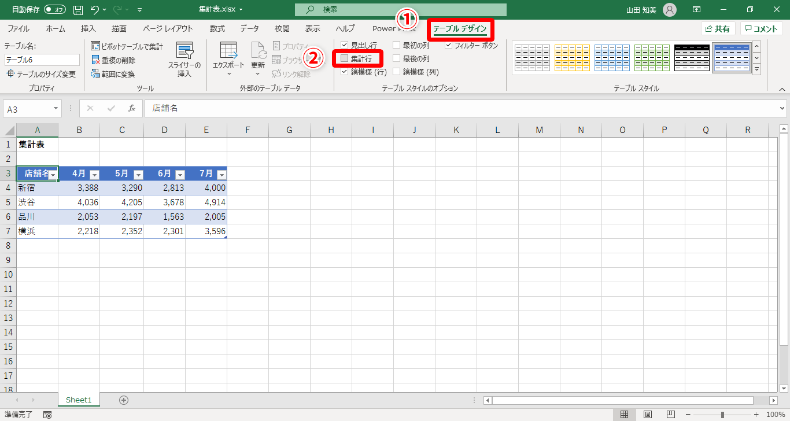The width and height of the screenshot is (790, 421).
Task: Open the 6月 column filter dropdown
Action: (180, 174)
